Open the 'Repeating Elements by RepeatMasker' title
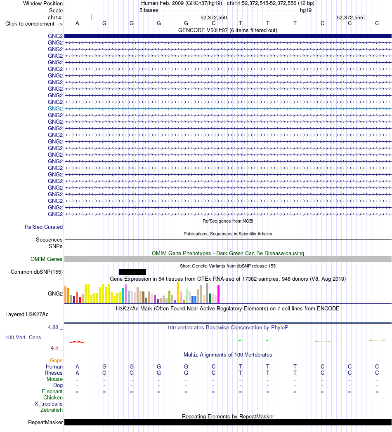The height and width of the screenshot is (432, 392). click(228, 417)
